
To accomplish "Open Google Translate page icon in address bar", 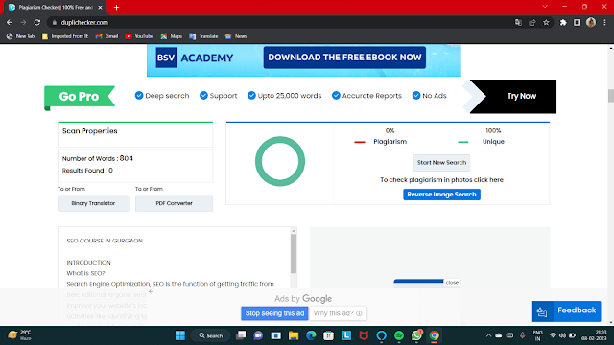I will pyautogui.click(x=518, y=23).
